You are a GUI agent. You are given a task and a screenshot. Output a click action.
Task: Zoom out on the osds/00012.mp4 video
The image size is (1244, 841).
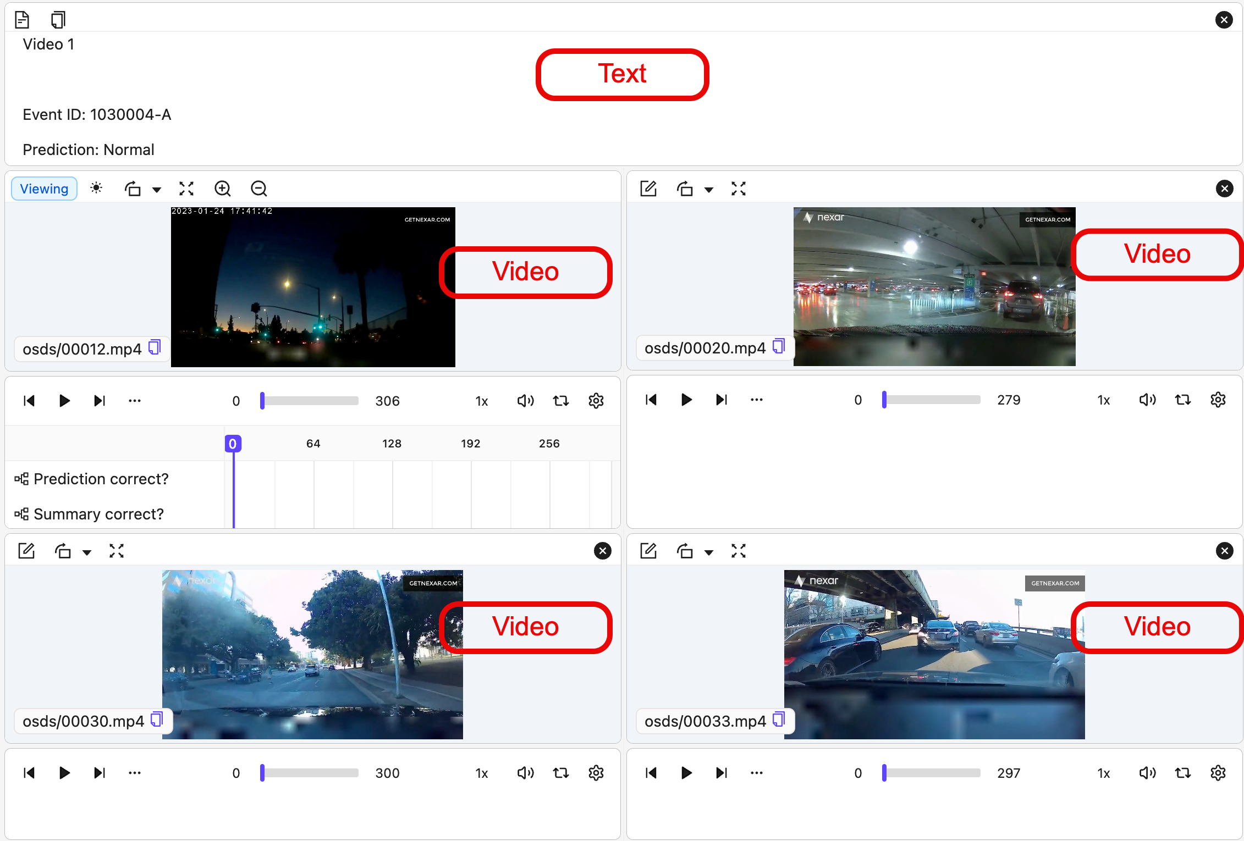point(258,189)
